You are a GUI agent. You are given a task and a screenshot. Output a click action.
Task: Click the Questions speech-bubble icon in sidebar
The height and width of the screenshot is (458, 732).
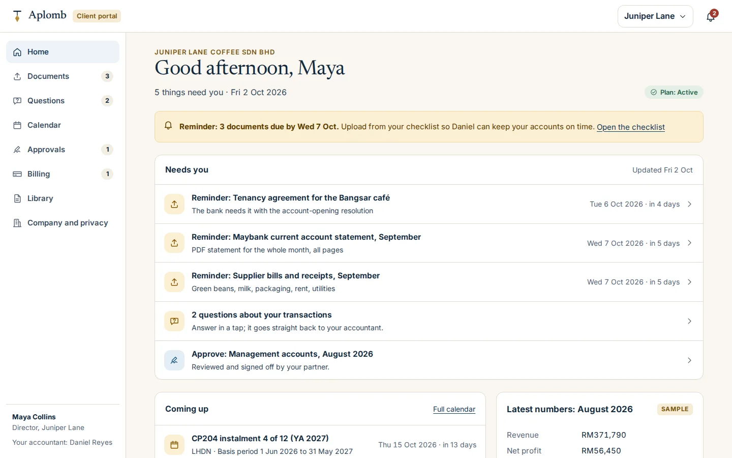pyautogui.click(x=17, y=101)
